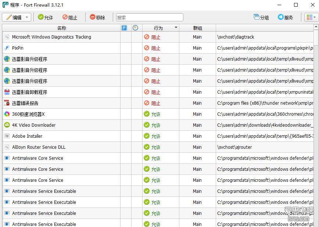The width and height of the screenshot is (319, 227).
Task: Click the 4kvideodownloader path cell
Action: click(x=265, y=125)
